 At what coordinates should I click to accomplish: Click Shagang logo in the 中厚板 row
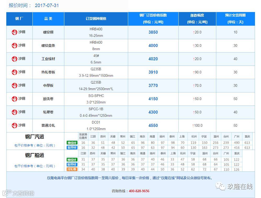(14, 85)
